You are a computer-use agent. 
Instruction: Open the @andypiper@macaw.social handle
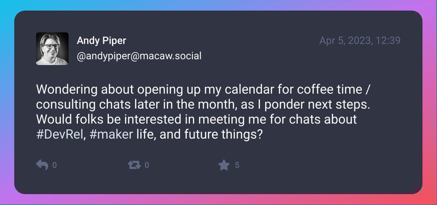pos(139,56)
